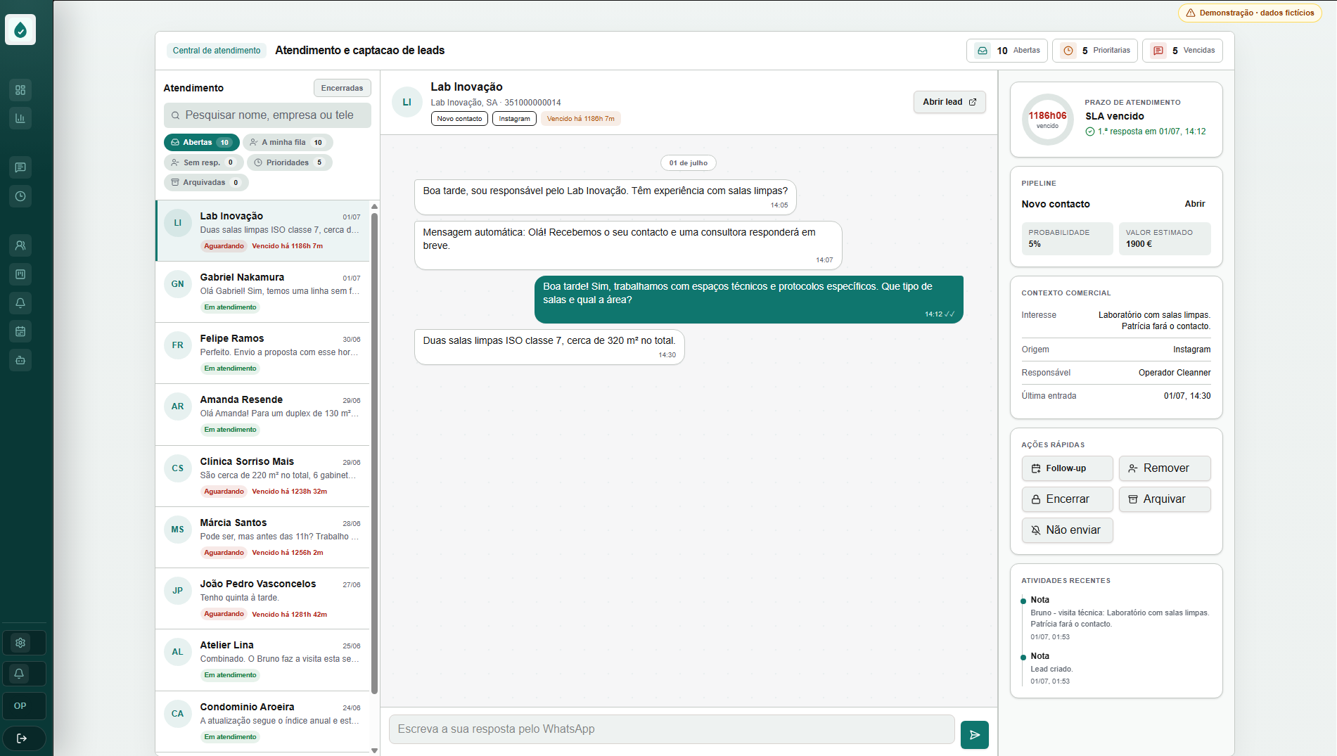The image size is (1337, 756).
Task: Toggle the Prioridades filter chip
Action: (x=289, y=162)
